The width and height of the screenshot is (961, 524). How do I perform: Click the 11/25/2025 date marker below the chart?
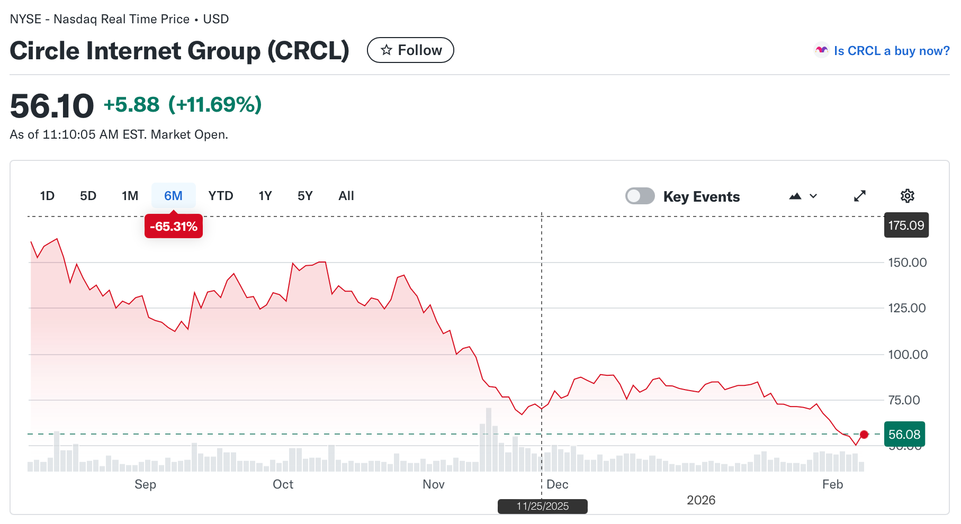pos(542,506)
